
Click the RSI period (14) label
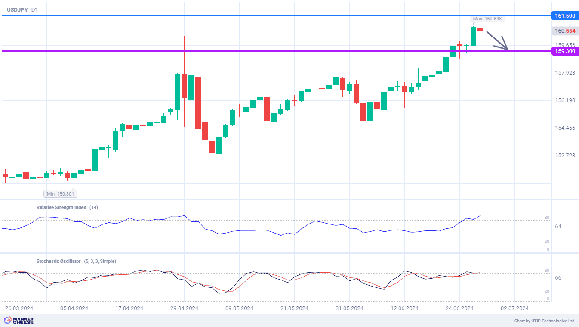click(x=94, y=207)
